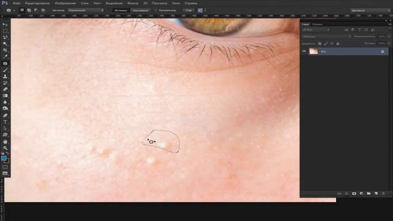Select the History Brush tool
The width and height of the screenshot is (393, 221).
click(5, 83)
